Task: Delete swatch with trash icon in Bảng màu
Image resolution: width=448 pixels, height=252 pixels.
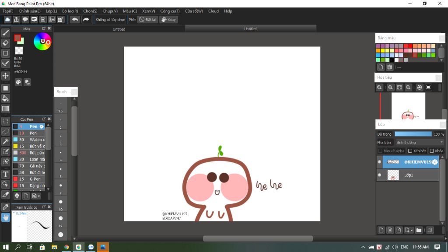Action: pyautogui.click(x=389, y=67)
